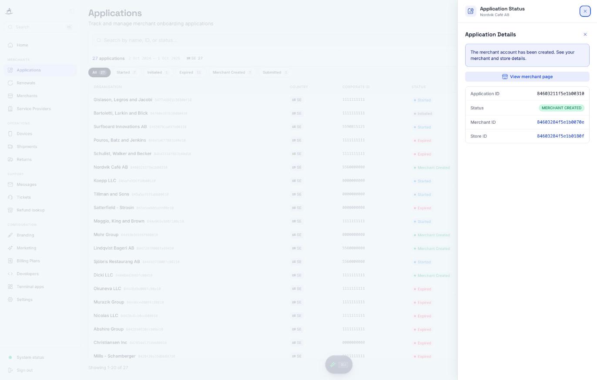Open the floating assistant button at bottom
Viewport: 597px width, 380px height.
339,365
